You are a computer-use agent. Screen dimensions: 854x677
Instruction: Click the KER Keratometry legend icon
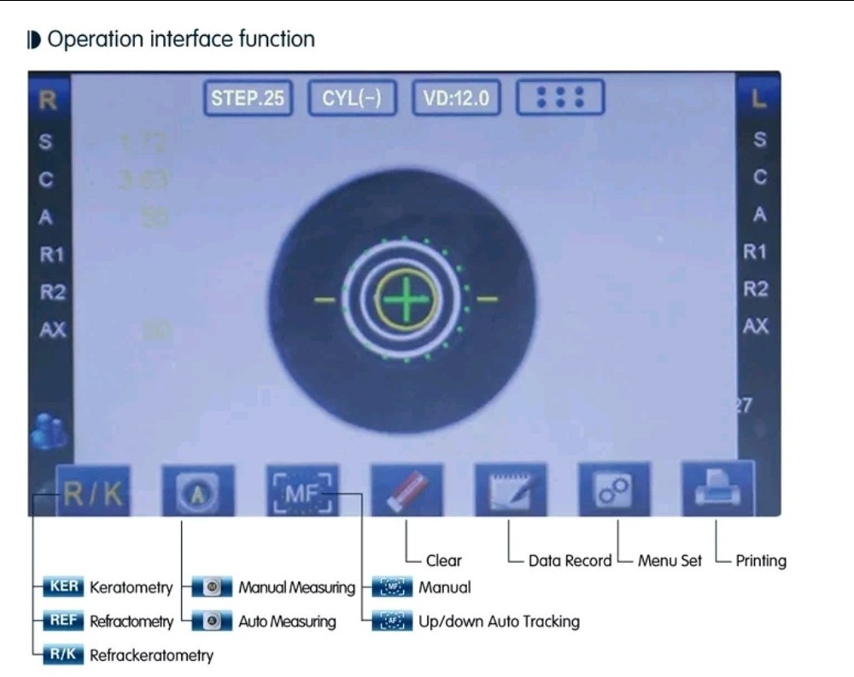pos(63,587)
